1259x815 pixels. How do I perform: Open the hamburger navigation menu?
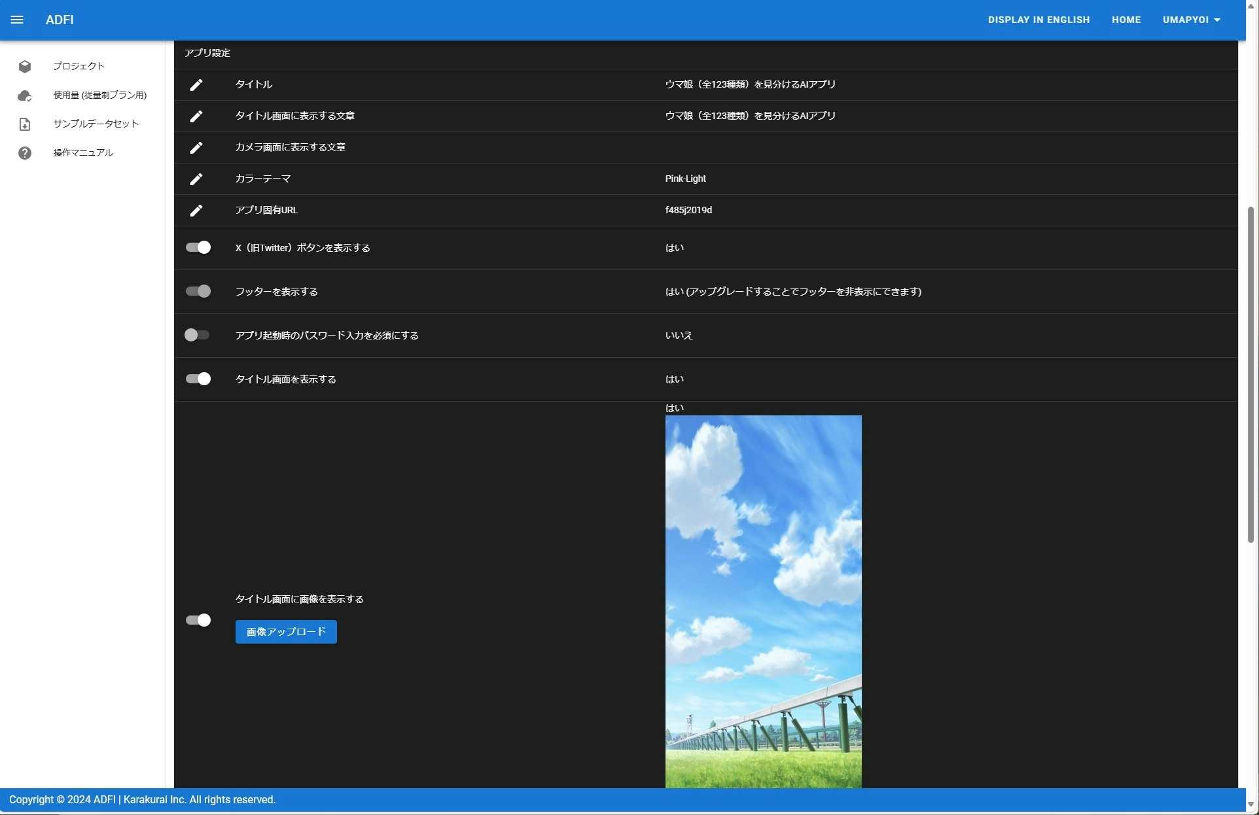(x=17, y=20)
